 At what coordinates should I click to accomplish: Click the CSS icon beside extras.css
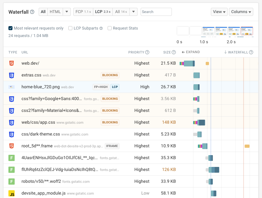12,75
